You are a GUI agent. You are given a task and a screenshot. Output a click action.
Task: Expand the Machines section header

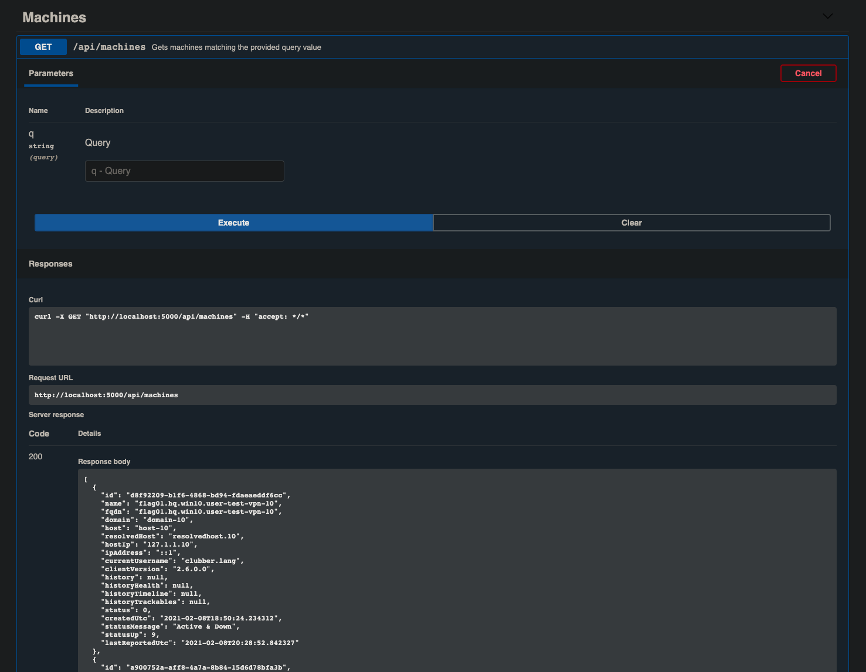pos(54,17)
